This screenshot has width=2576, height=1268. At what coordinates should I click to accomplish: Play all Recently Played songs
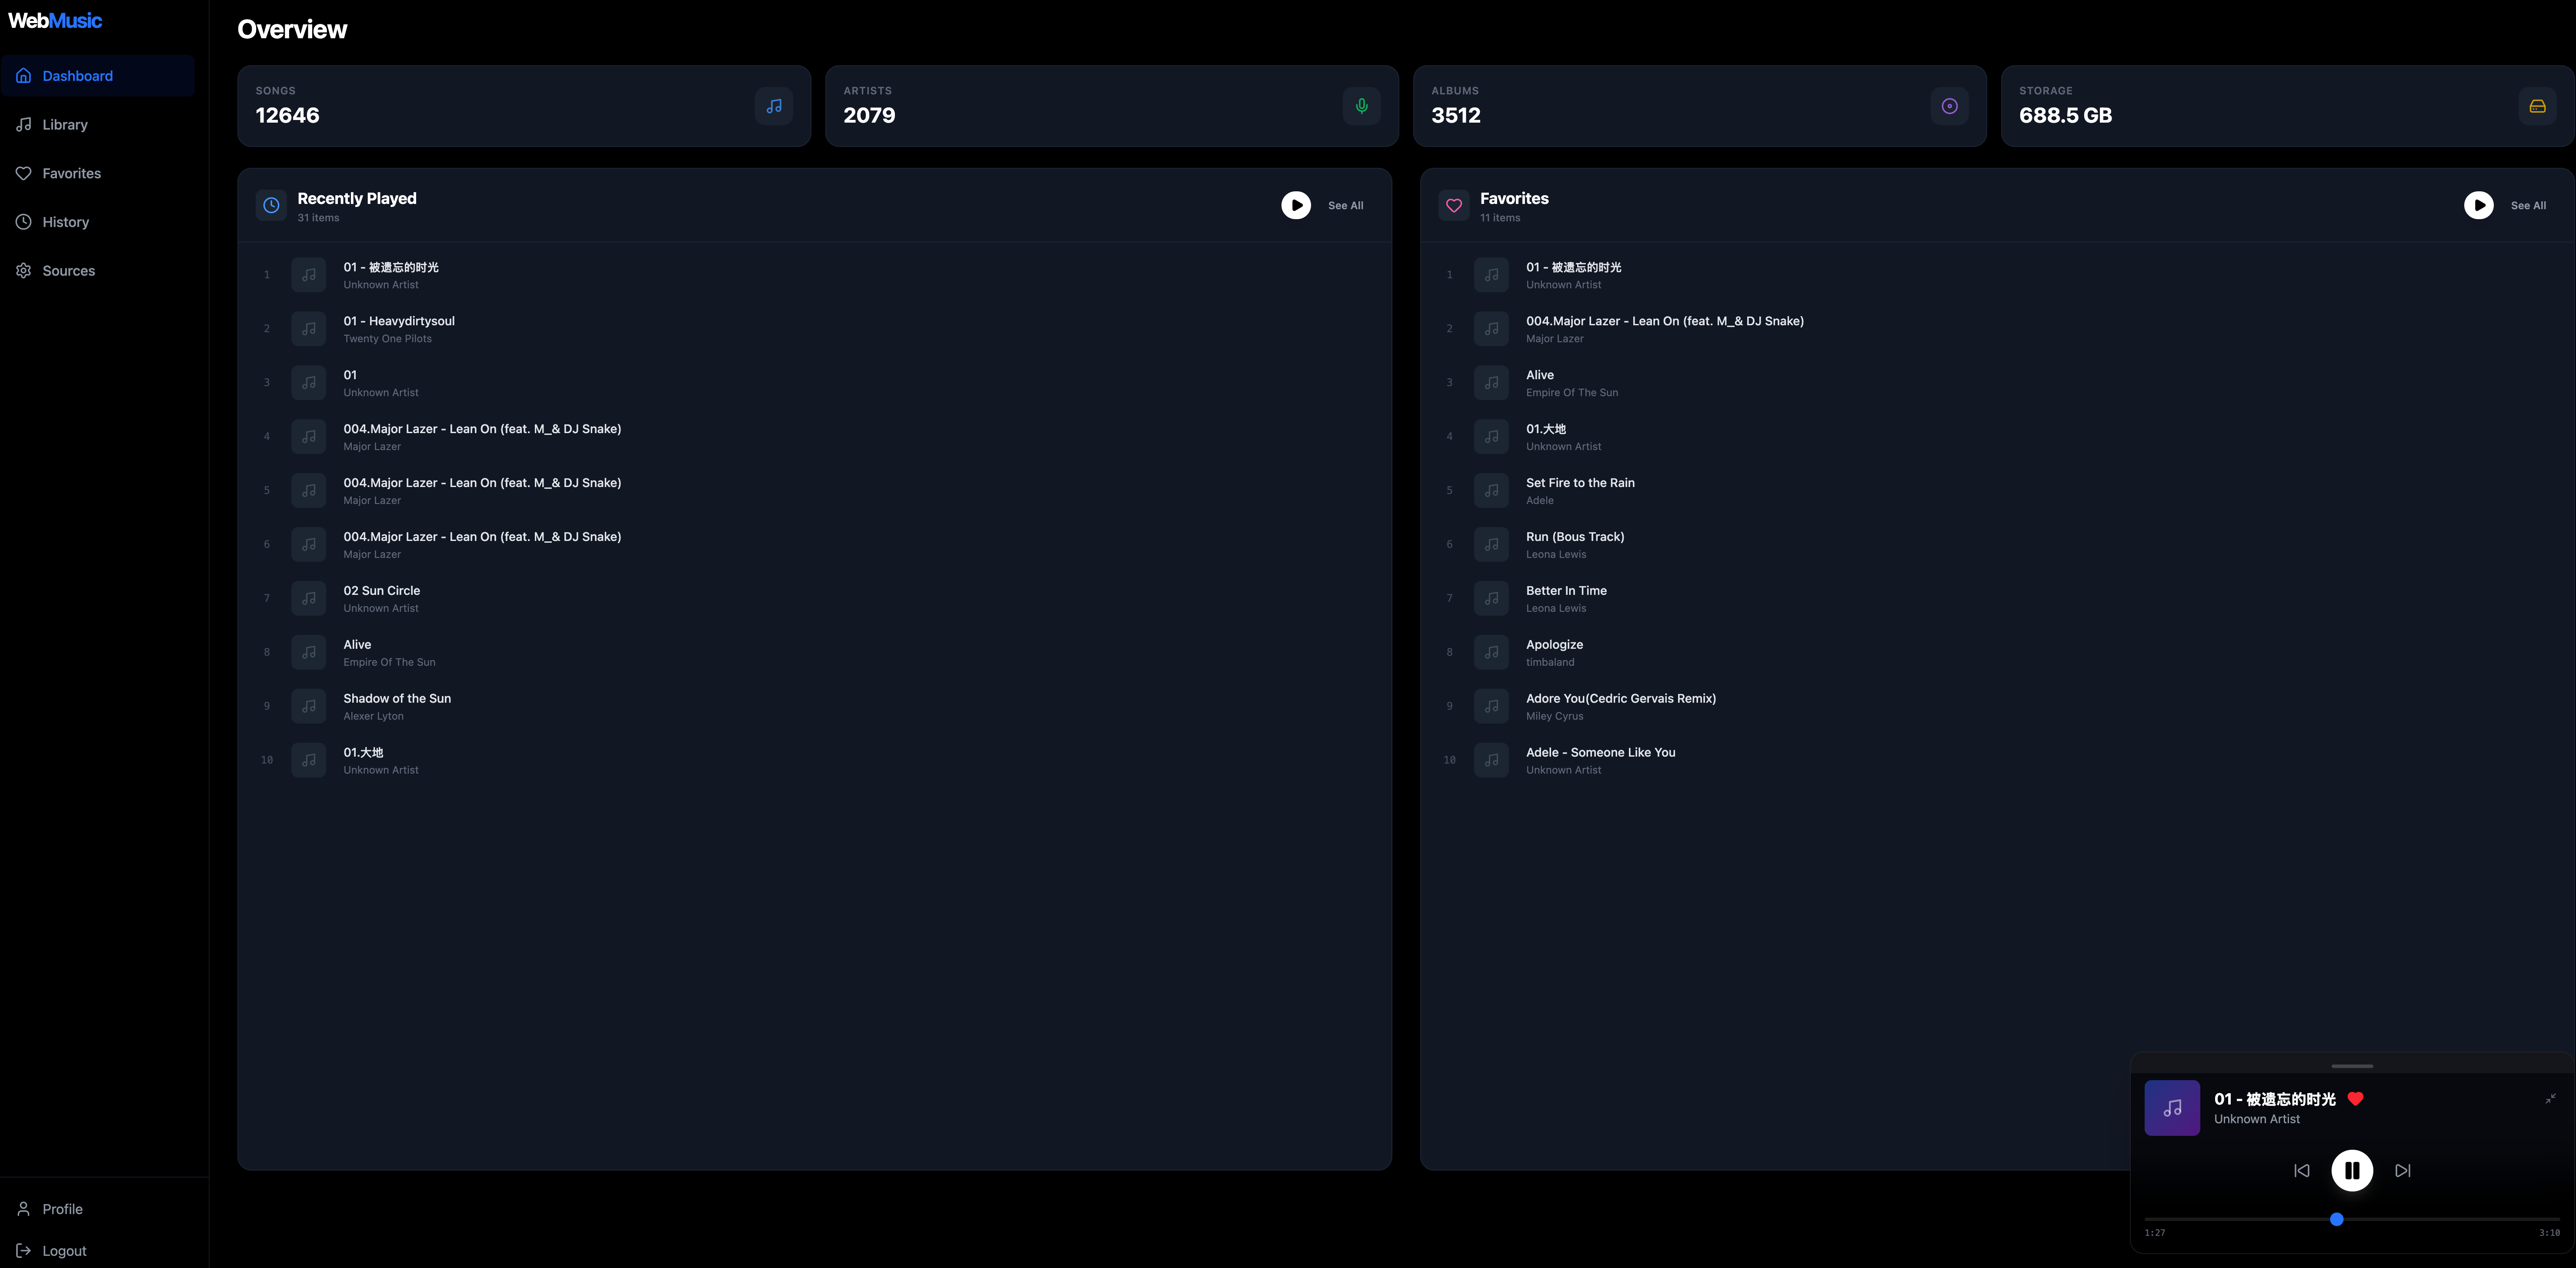pos(1295,205)
